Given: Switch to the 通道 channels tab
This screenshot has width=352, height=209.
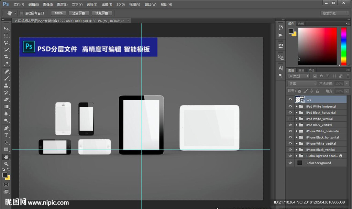Looking at the screenshot, I should (x=301, y=70).
